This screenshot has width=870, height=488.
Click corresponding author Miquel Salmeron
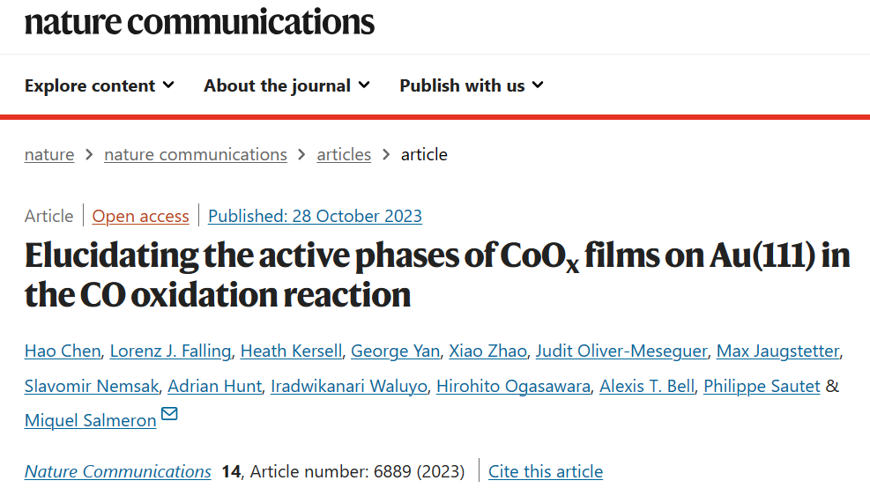91,420
